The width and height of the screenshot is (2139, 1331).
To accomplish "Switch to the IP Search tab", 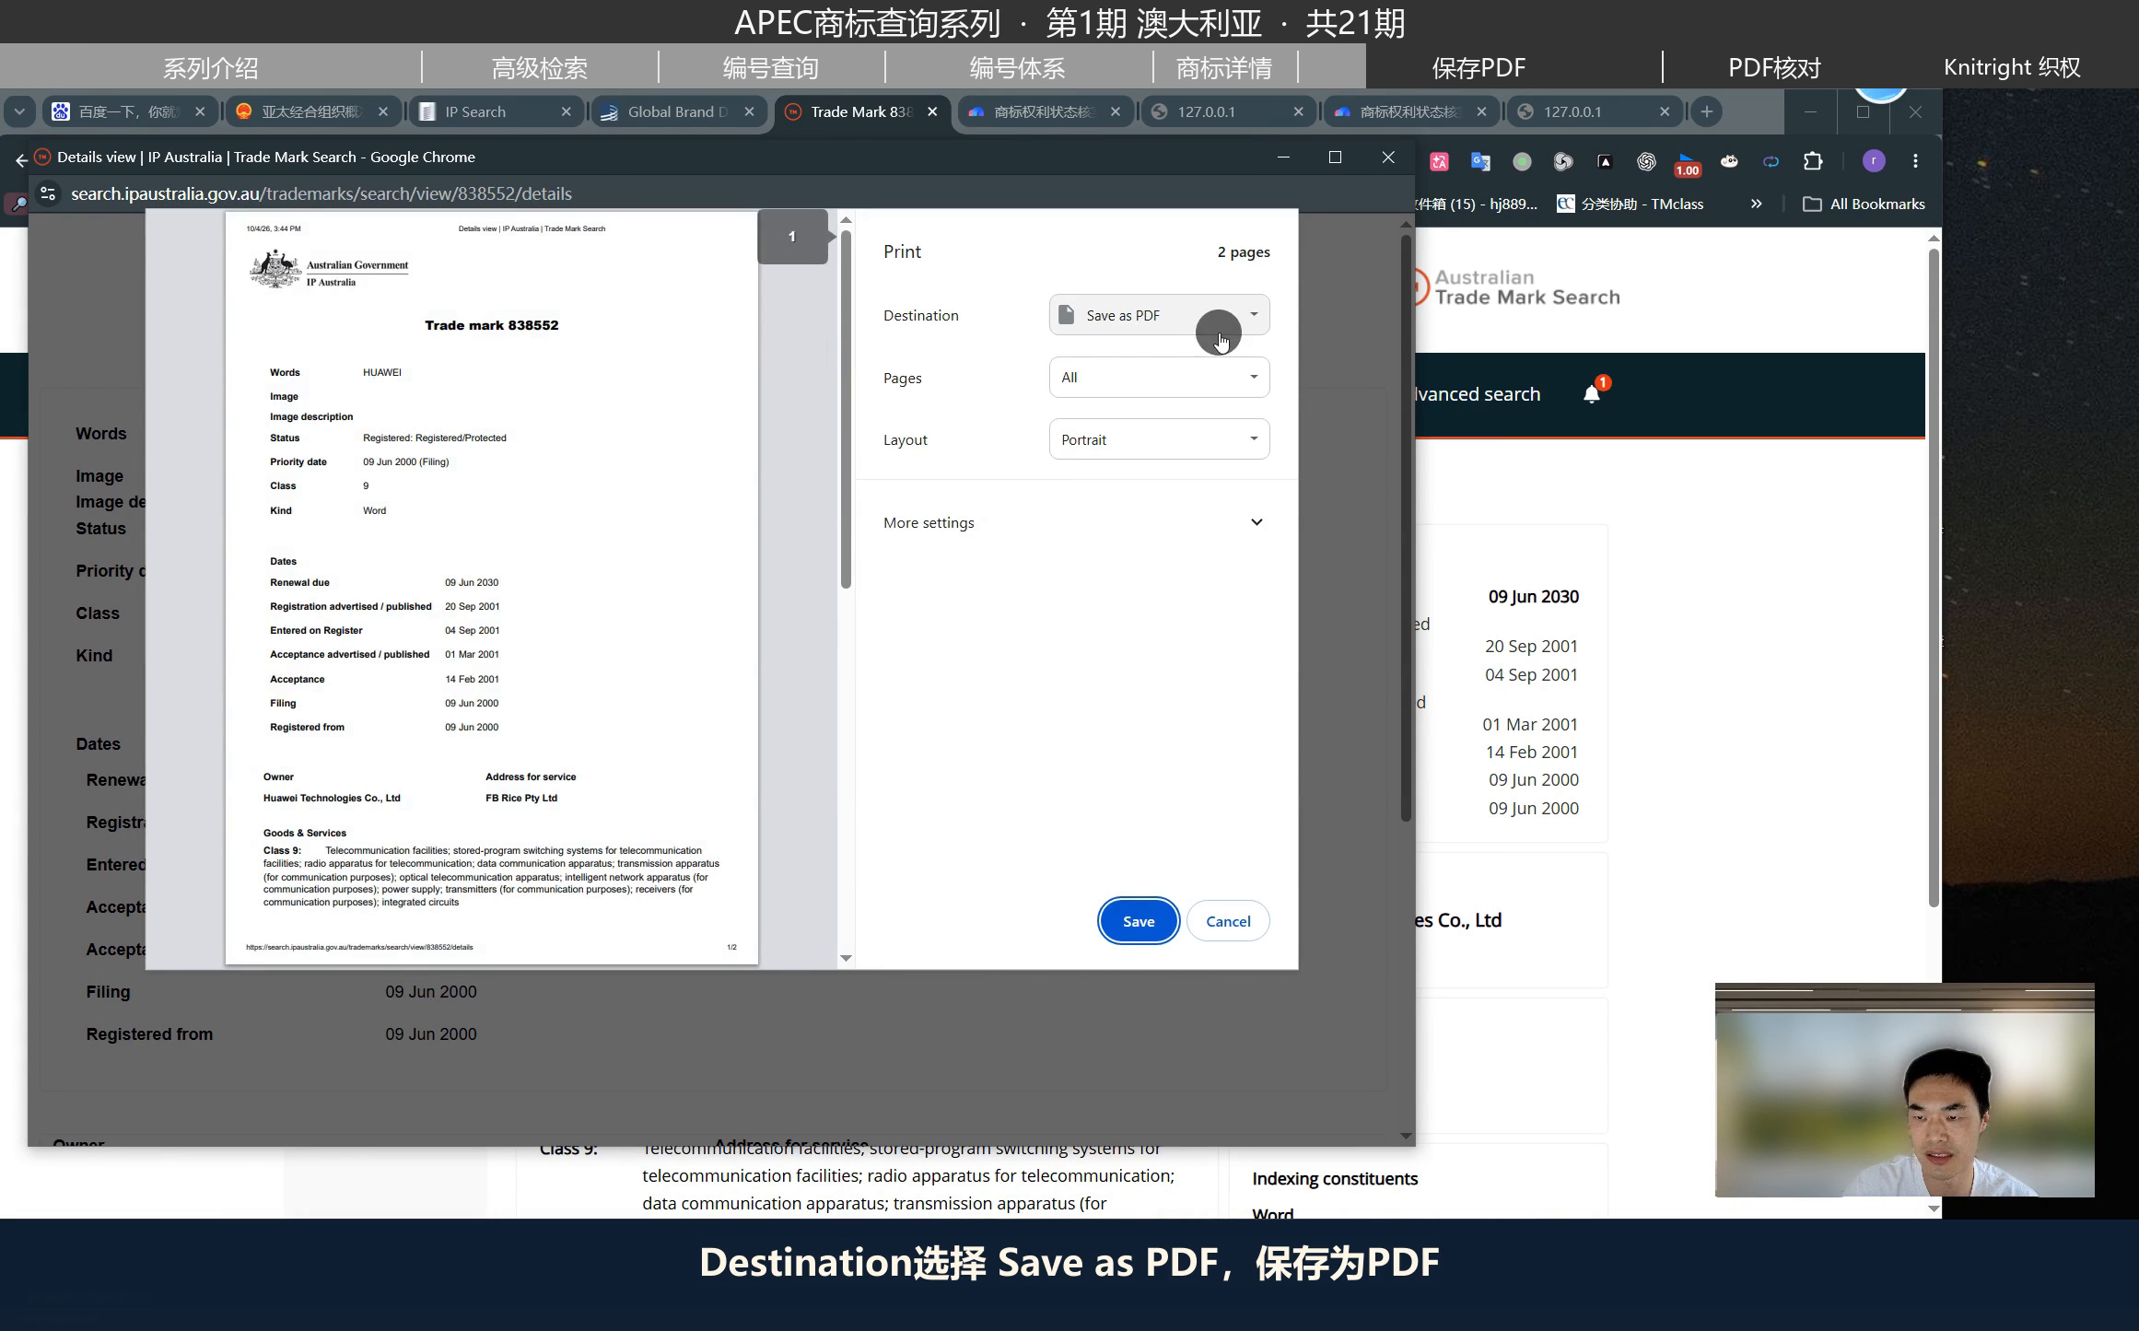I will pos(495,111).
